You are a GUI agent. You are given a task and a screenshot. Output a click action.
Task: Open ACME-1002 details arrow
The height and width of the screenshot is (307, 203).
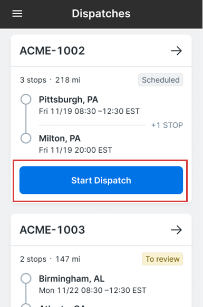(x=176, y=51)
